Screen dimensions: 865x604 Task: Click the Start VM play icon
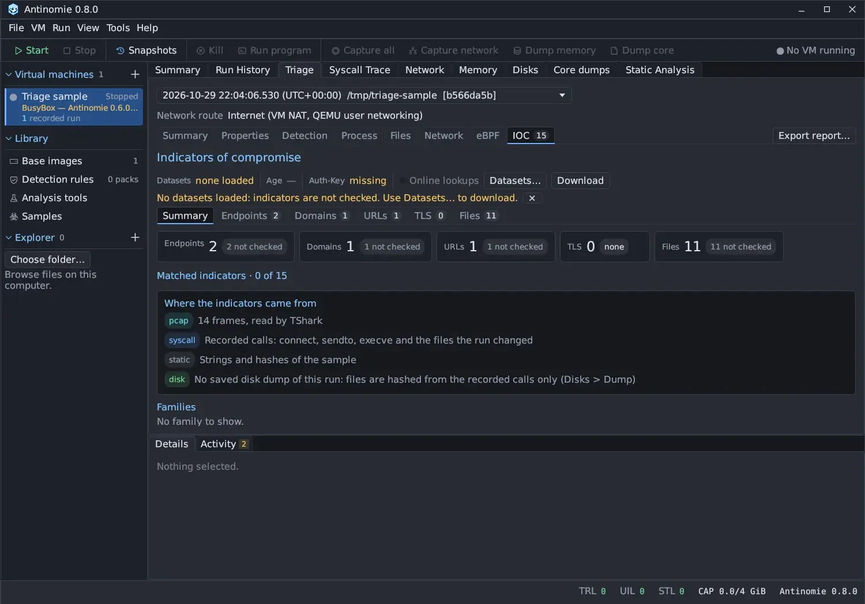18,51
